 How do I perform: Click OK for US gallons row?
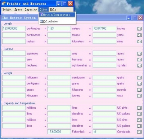(x=139, y=126)
